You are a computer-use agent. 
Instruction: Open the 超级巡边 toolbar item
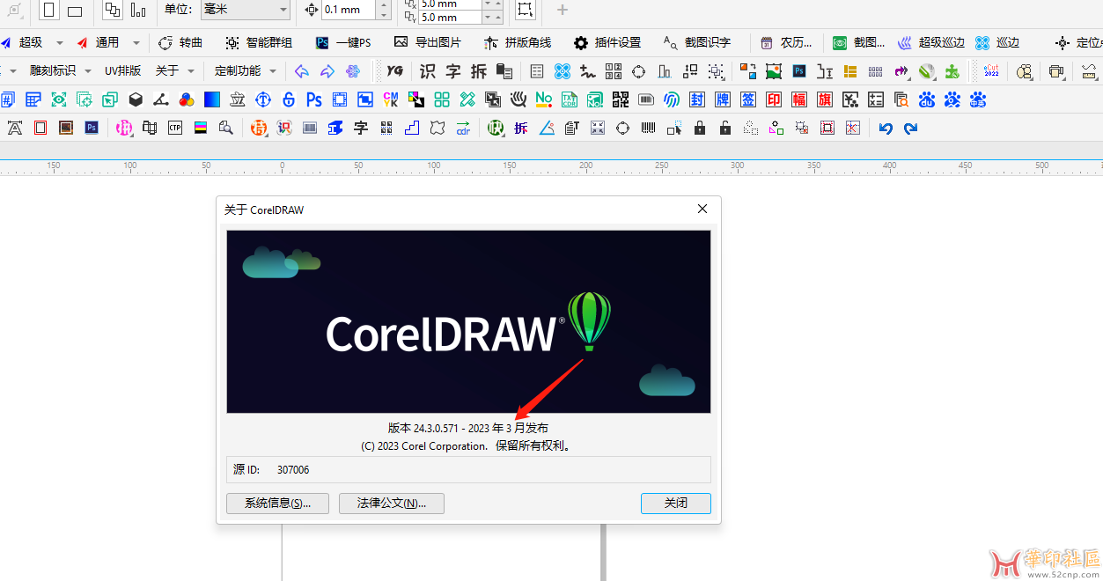coord(931,42)
